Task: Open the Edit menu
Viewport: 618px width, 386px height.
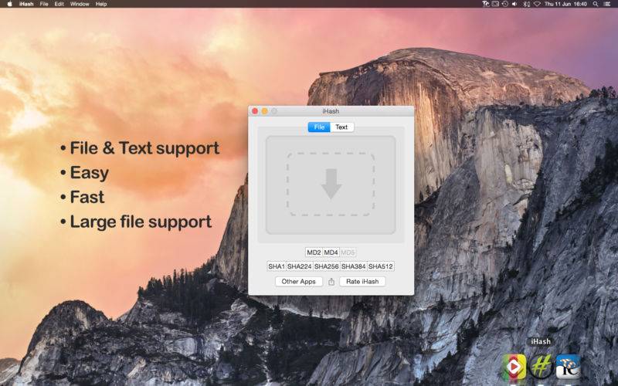Action: point(59,4)
